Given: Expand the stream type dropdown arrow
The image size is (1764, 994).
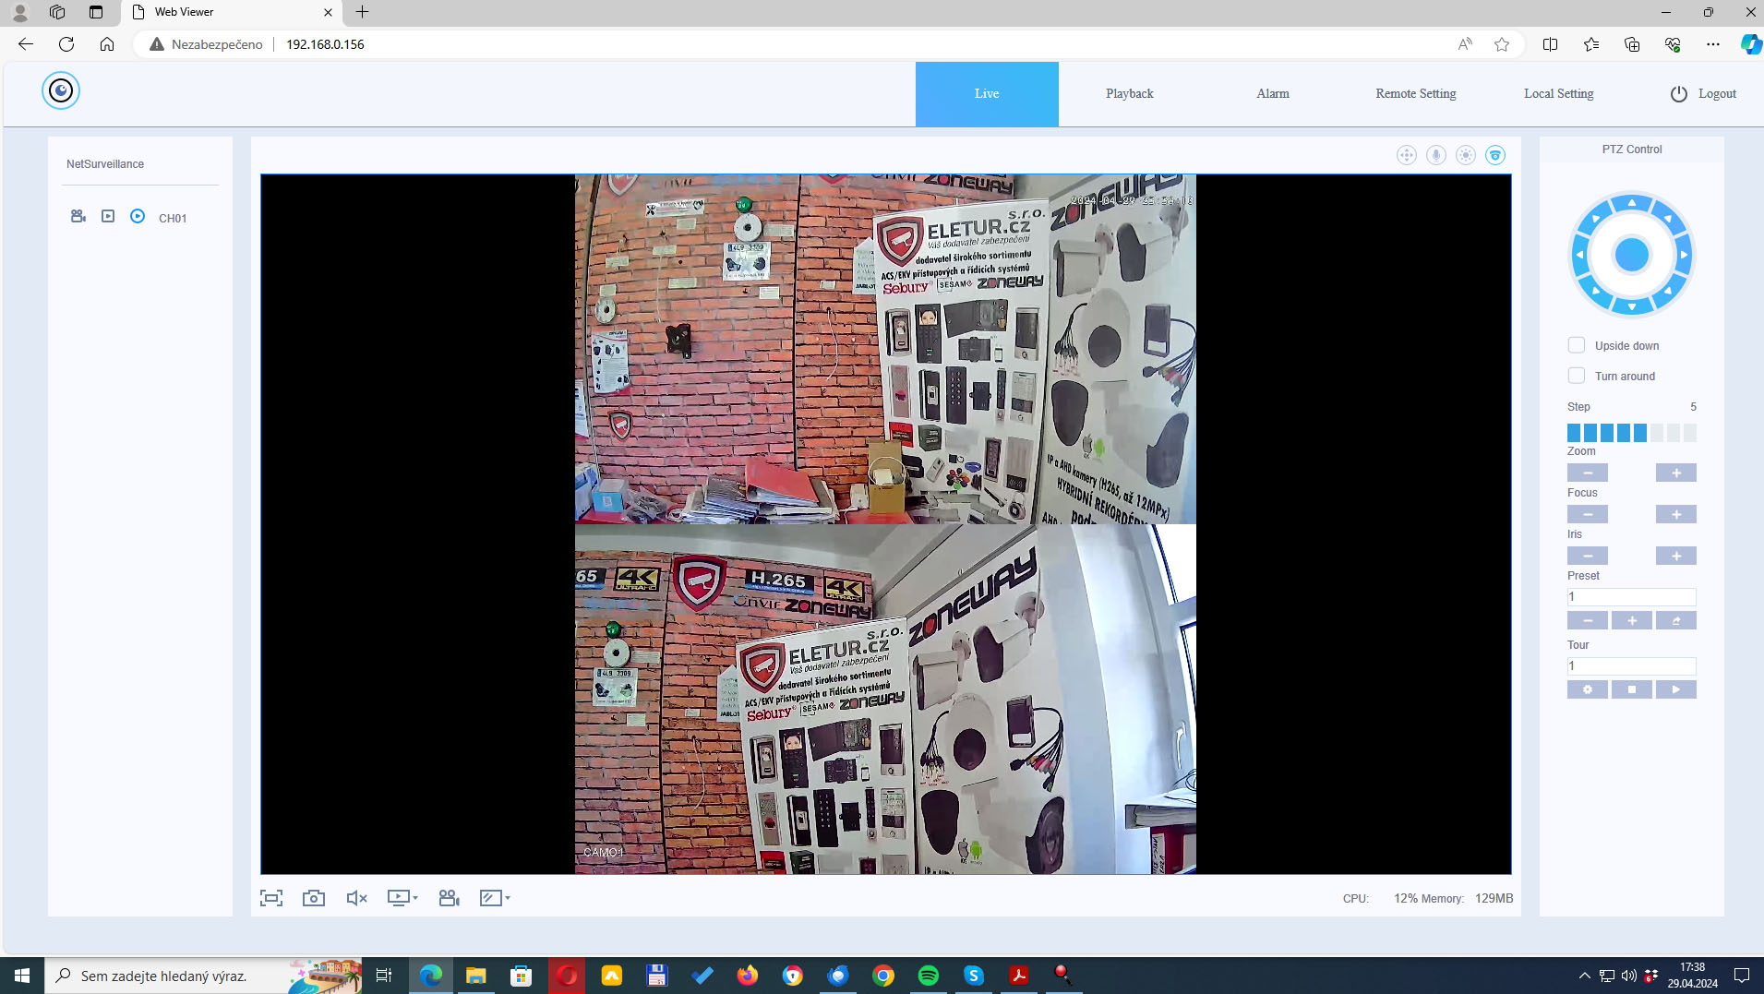Looking at the screenshot, I should 415,898.
